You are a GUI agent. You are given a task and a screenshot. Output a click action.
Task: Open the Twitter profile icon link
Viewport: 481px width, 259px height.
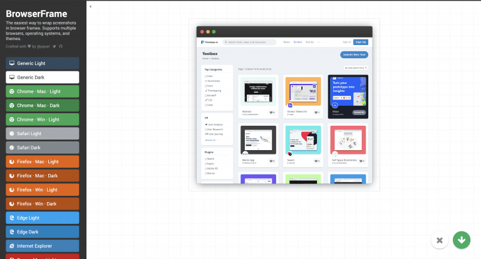point(54,46)
